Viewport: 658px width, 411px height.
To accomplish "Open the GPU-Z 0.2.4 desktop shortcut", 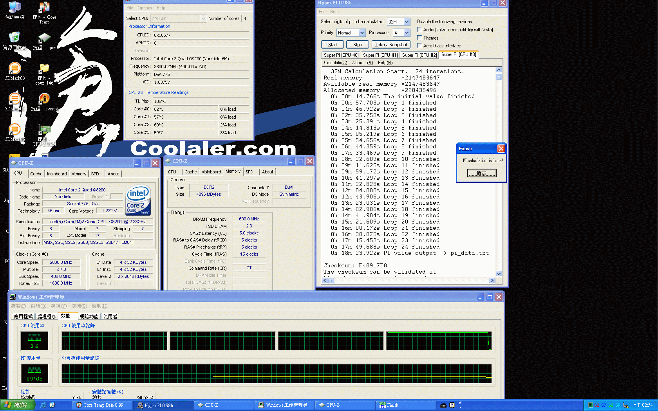I will 44,135.
